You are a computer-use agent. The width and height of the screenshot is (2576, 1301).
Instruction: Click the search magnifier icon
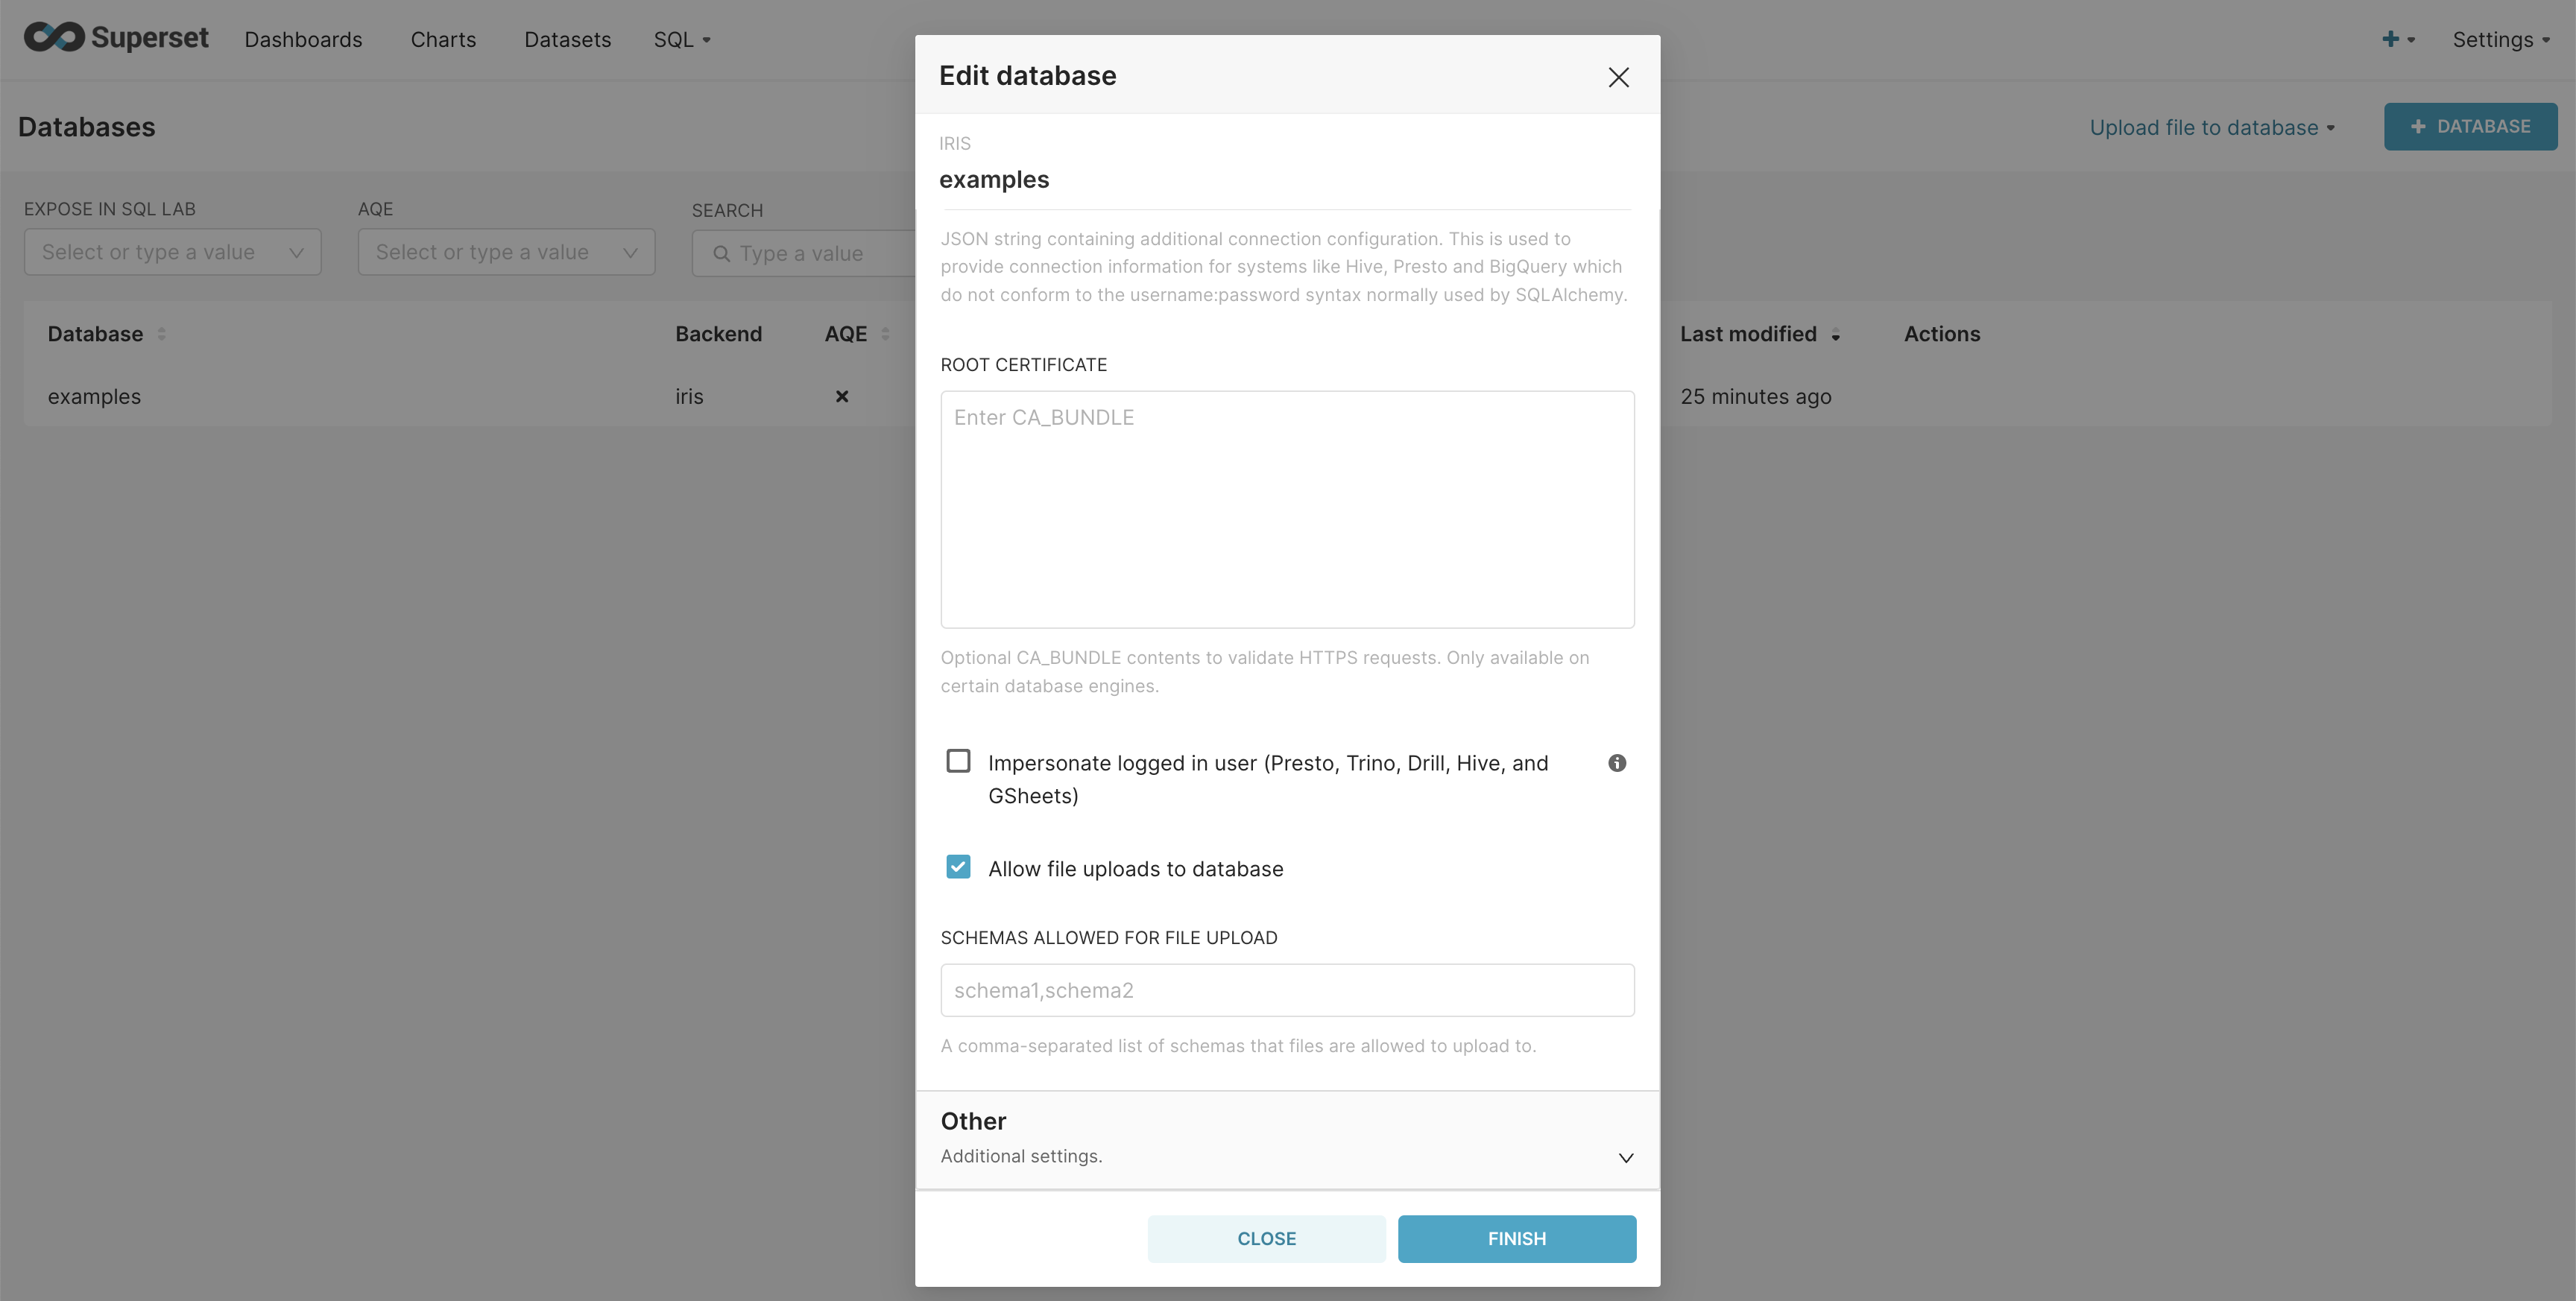[x=721, y=254]
